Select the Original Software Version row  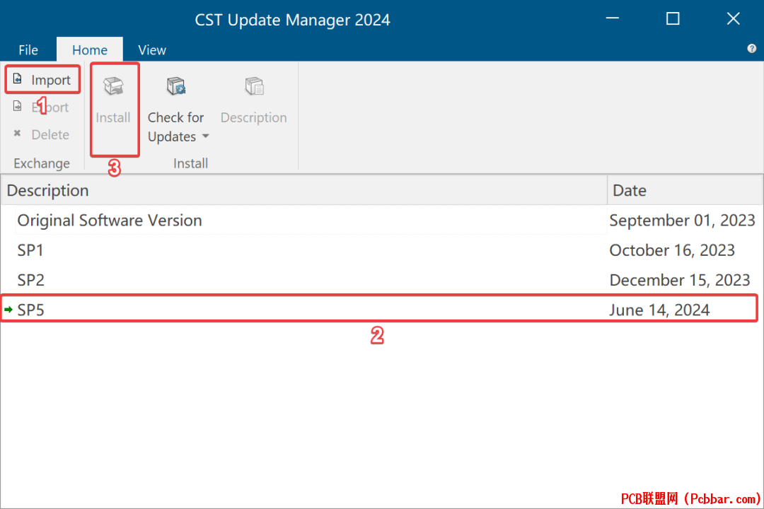pyautogui.click(x=381, y=220)
